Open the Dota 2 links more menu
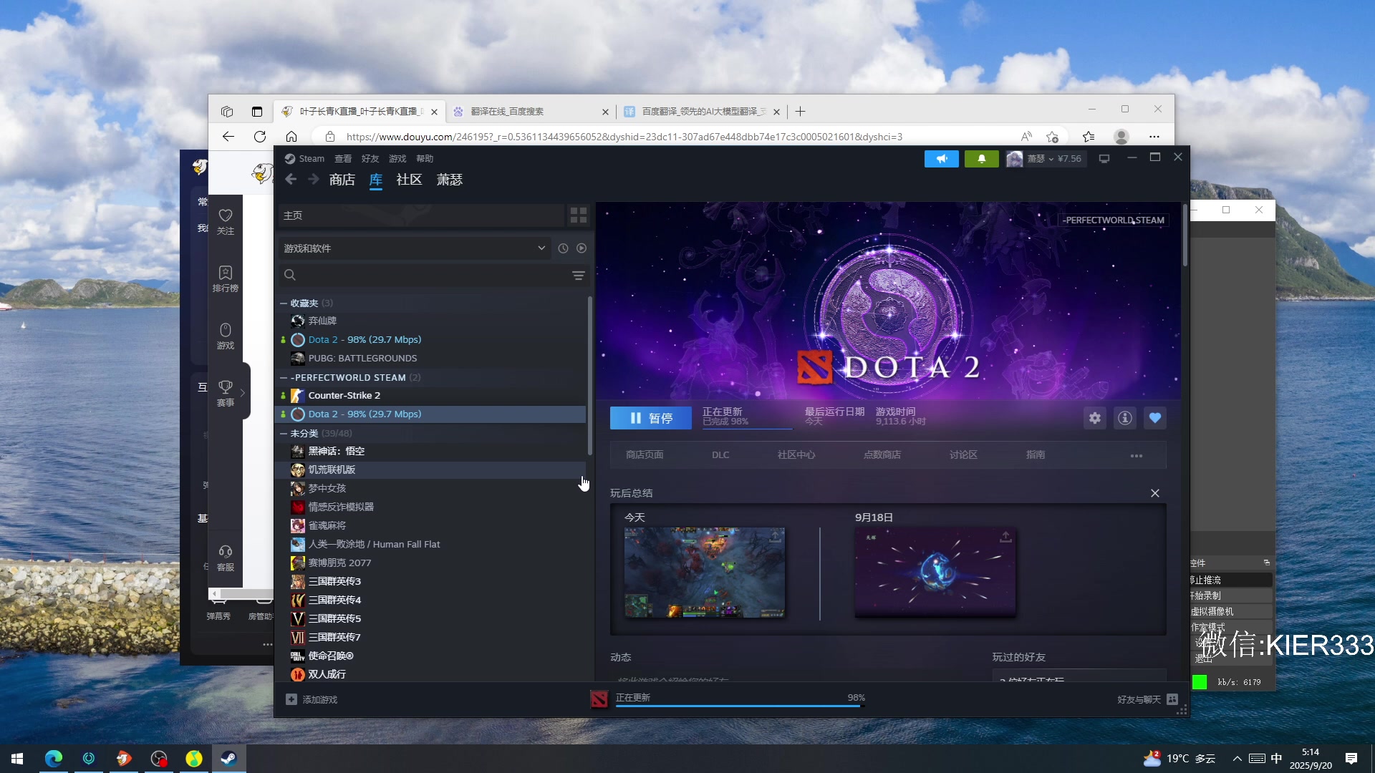Image resolution: width=1375 pixels, height=773 pixels. coord(1137,455)
